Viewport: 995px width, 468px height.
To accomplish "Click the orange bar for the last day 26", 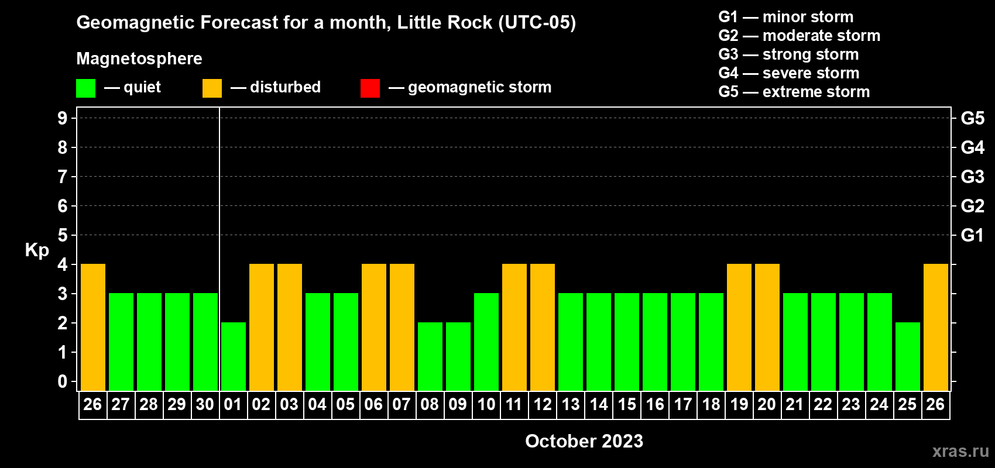I will point(936,328).
